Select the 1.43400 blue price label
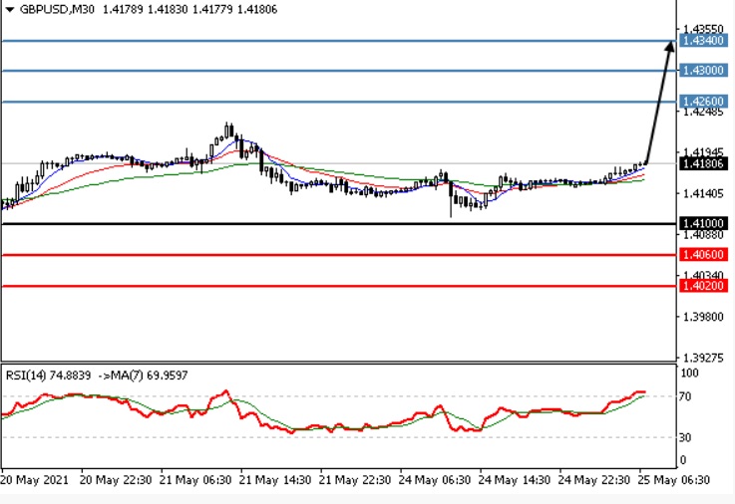 pyautogui.click(x=703, y=41)
